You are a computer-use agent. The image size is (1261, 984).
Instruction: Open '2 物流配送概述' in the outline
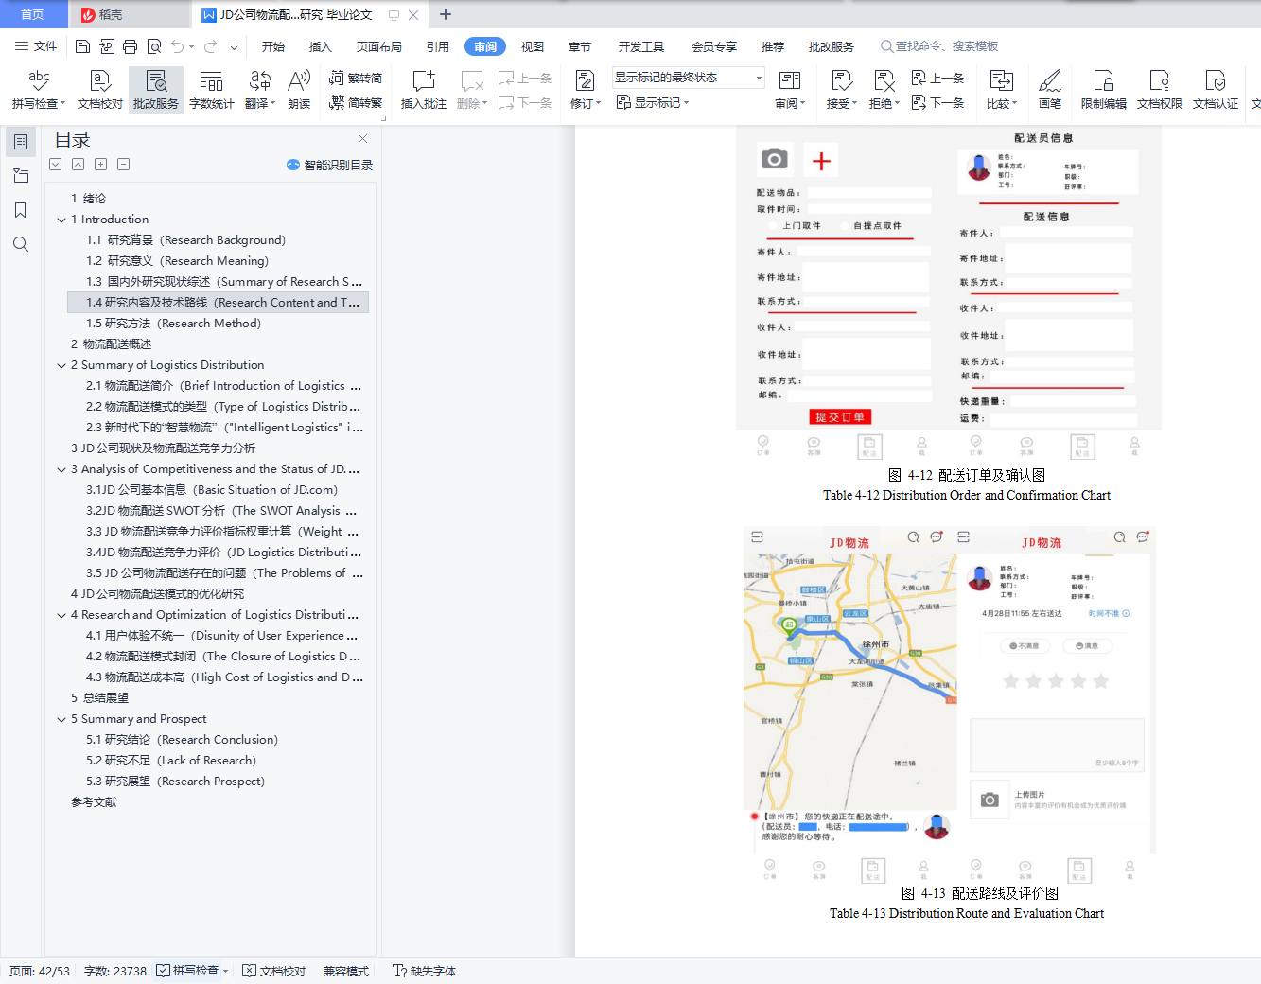tap(111, 344)
